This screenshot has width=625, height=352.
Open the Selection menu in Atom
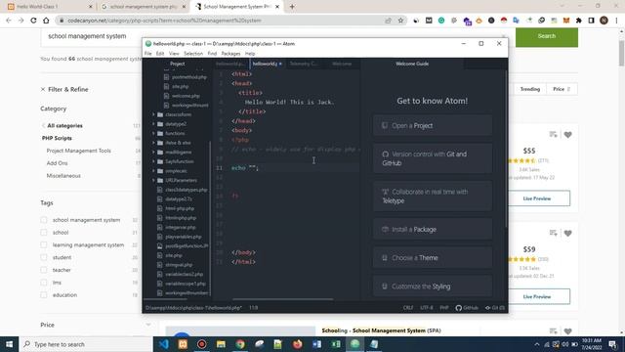193,54
